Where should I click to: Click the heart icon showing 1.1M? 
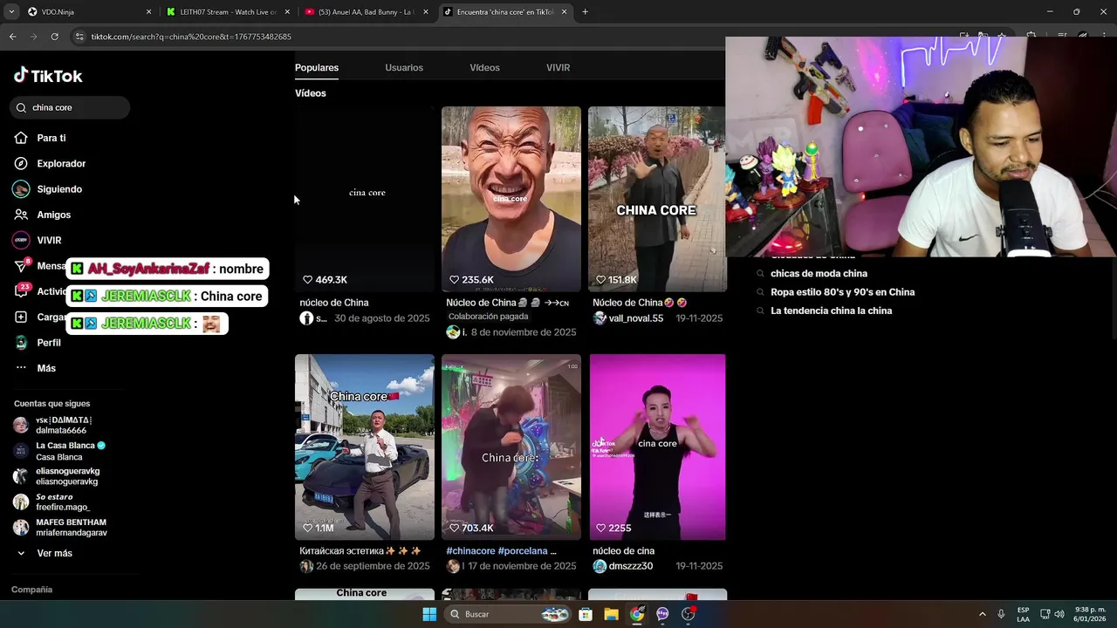(307, 528)
